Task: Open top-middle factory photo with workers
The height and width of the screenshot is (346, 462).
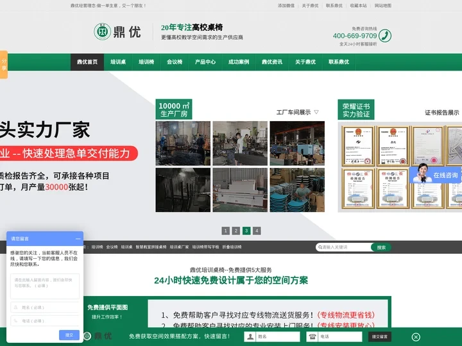Action: [240, 144]
